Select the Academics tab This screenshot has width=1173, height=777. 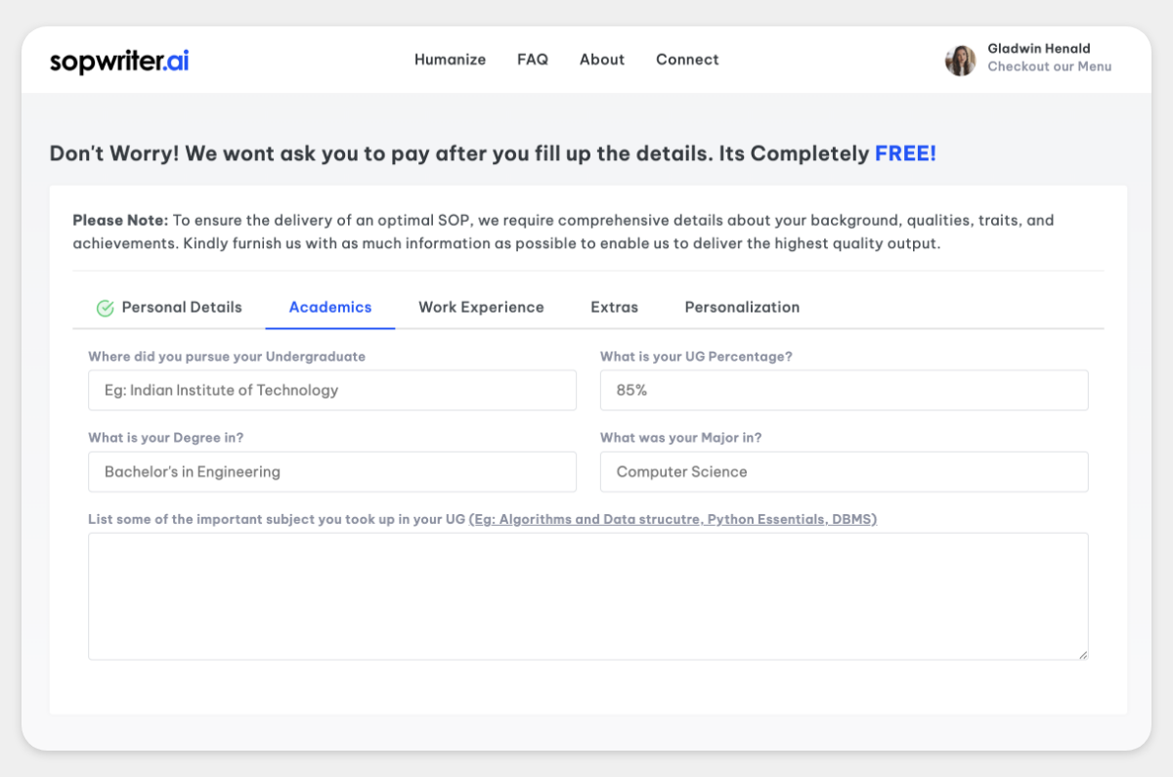click(330, 307)
